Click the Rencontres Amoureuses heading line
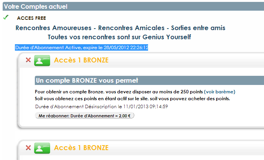 coord(121,28)
